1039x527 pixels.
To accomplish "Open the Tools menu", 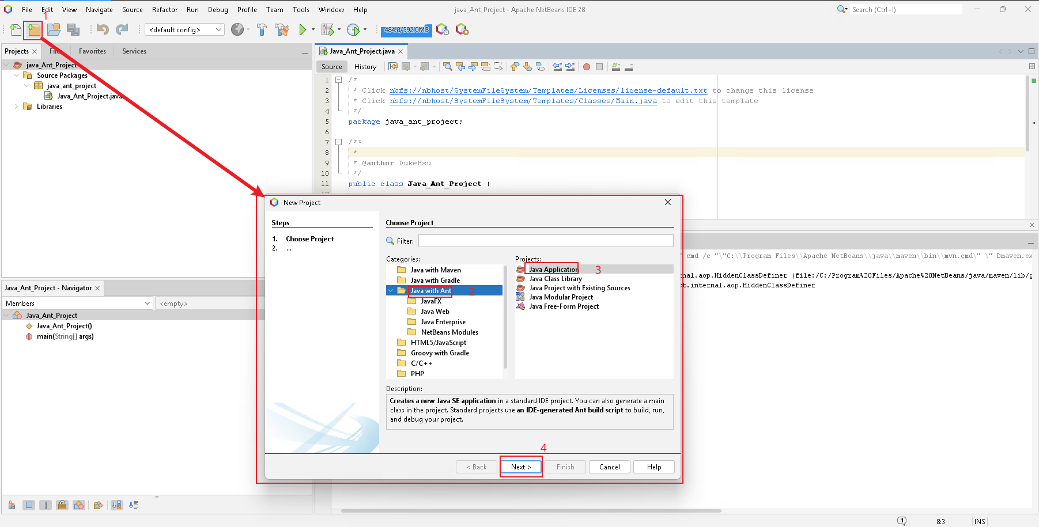I will pyautogui.click(x=301, y=10).
